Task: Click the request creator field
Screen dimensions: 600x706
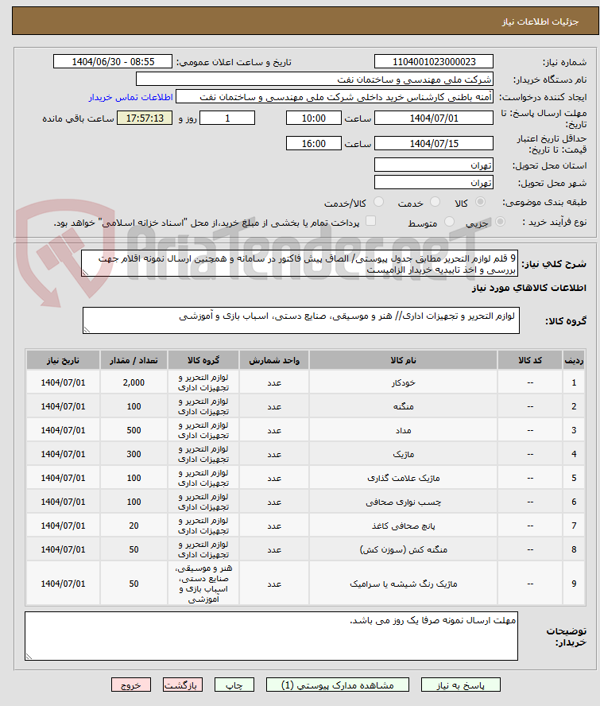Action: (x=335, y=97)
